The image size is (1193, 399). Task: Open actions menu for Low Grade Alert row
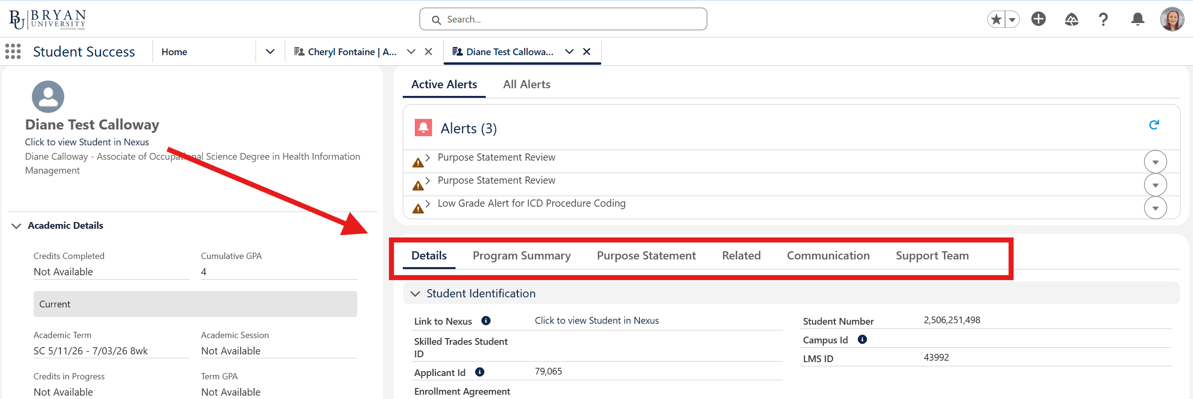pyautogui.click(x=1156, y=208)
